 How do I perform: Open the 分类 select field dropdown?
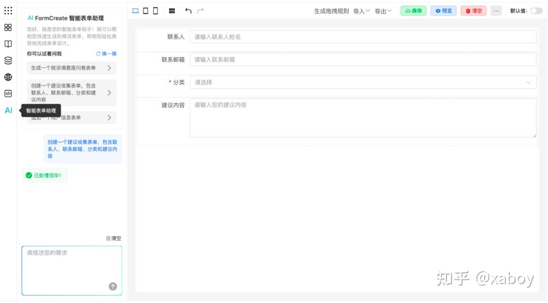click(x=363, y=82)
